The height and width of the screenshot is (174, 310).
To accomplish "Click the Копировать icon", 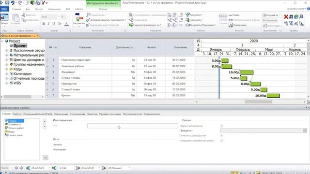I will (24, 20).
